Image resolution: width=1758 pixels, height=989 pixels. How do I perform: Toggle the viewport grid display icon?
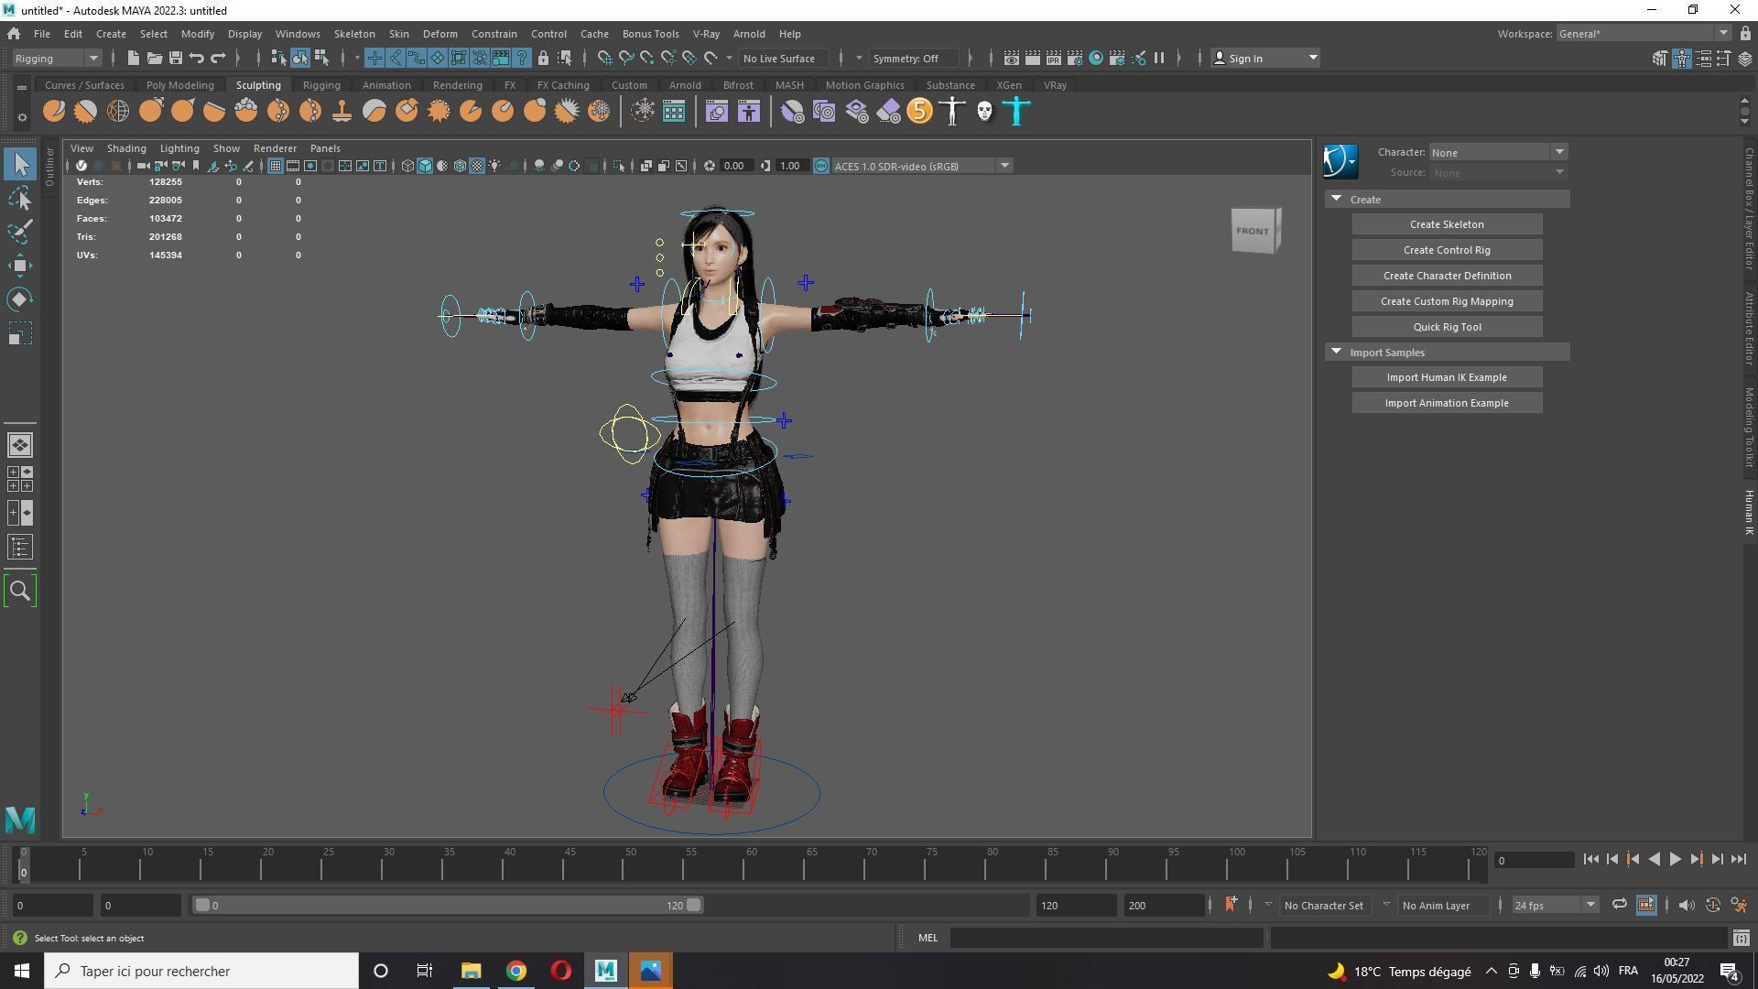275,166
